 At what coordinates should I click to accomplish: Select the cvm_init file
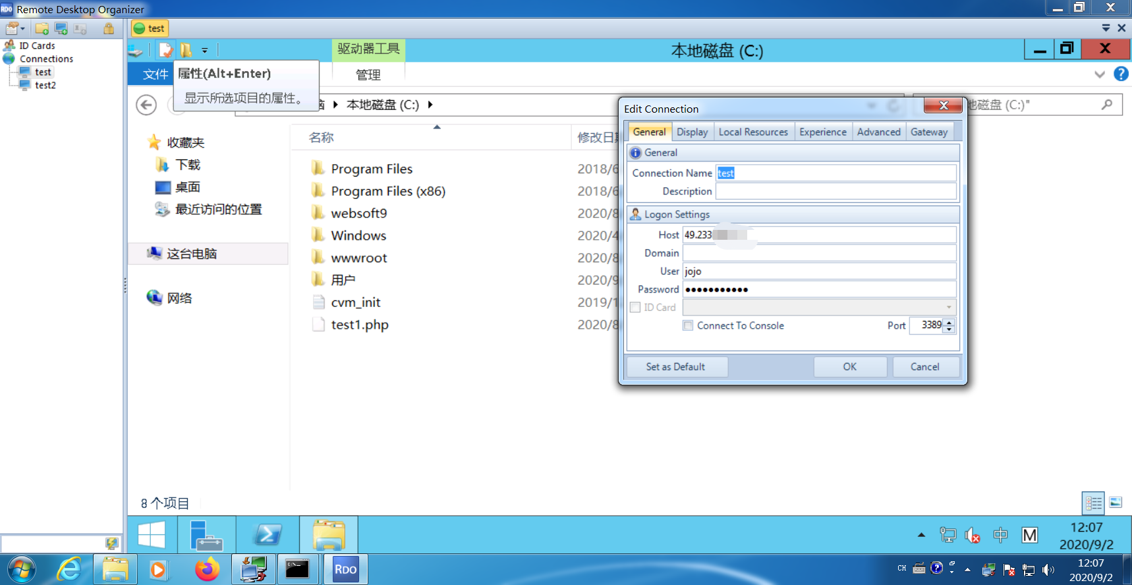click(x=356, y=302)
